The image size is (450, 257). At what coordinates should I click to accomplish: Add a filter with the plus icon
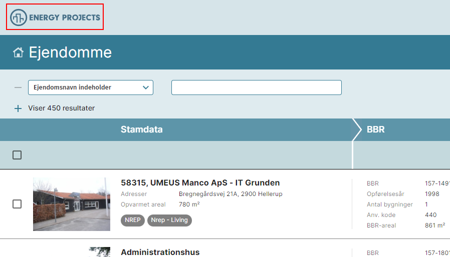click(18, 108)
